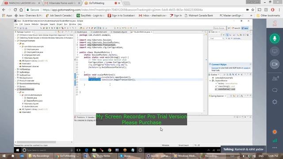Click the GoToMeeting Exit icon
Screen dimensions: 283x159
[x=275, y=23]
